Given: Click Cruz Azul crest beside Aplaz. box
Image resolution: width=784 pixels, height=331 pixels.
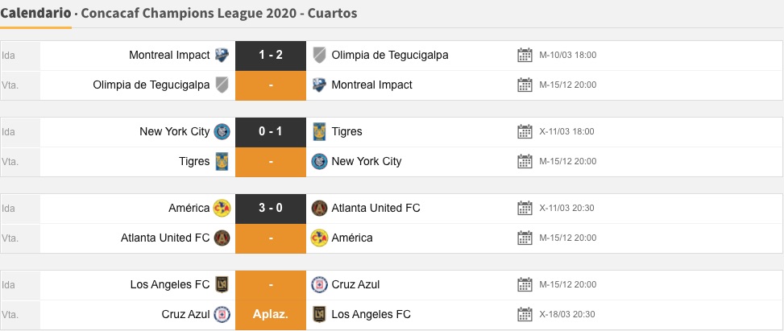Looking at the screenshot, I should 222,314.
